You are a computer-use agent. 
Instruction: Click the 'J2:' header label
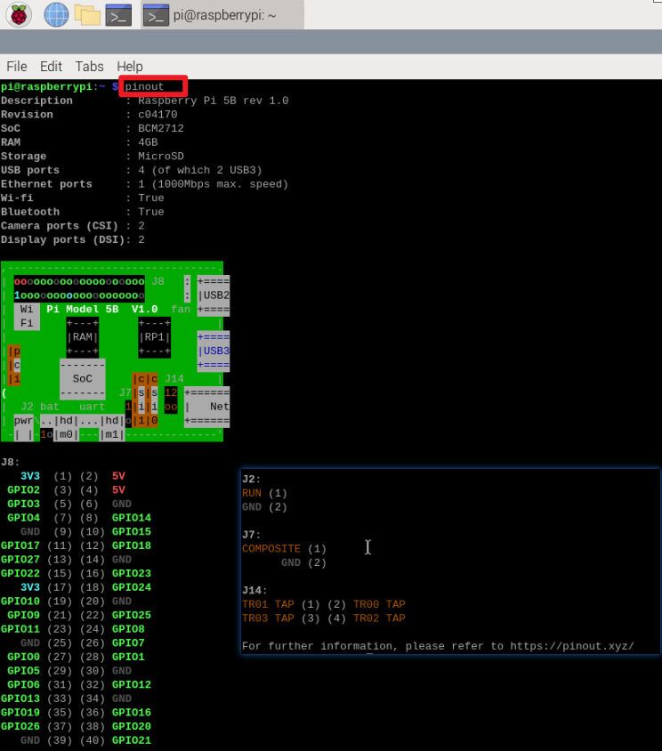(x=252, y=480)
